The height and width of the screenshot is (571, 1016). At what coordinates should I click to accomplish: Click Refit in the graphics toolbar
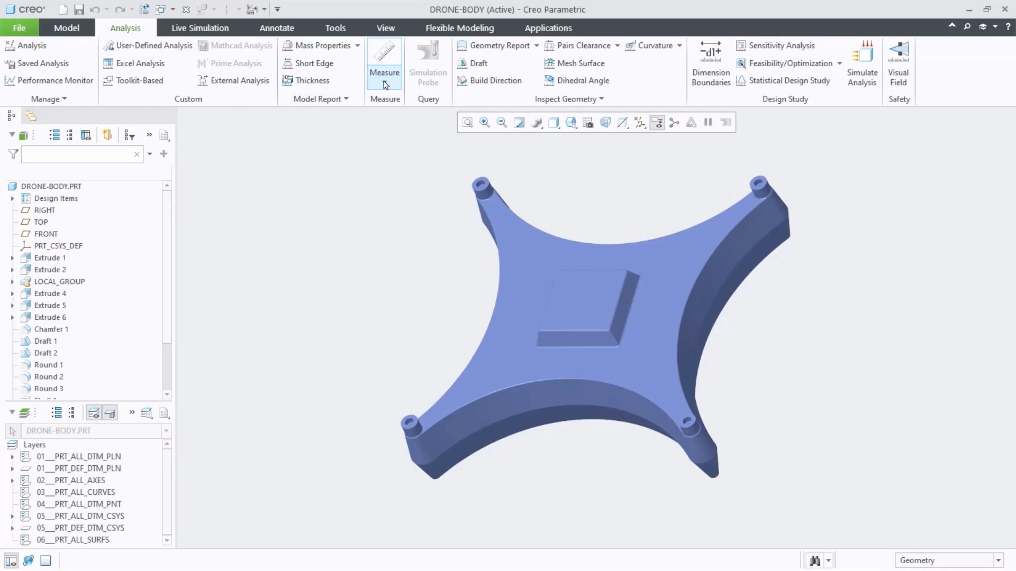[x=467, y=123]
